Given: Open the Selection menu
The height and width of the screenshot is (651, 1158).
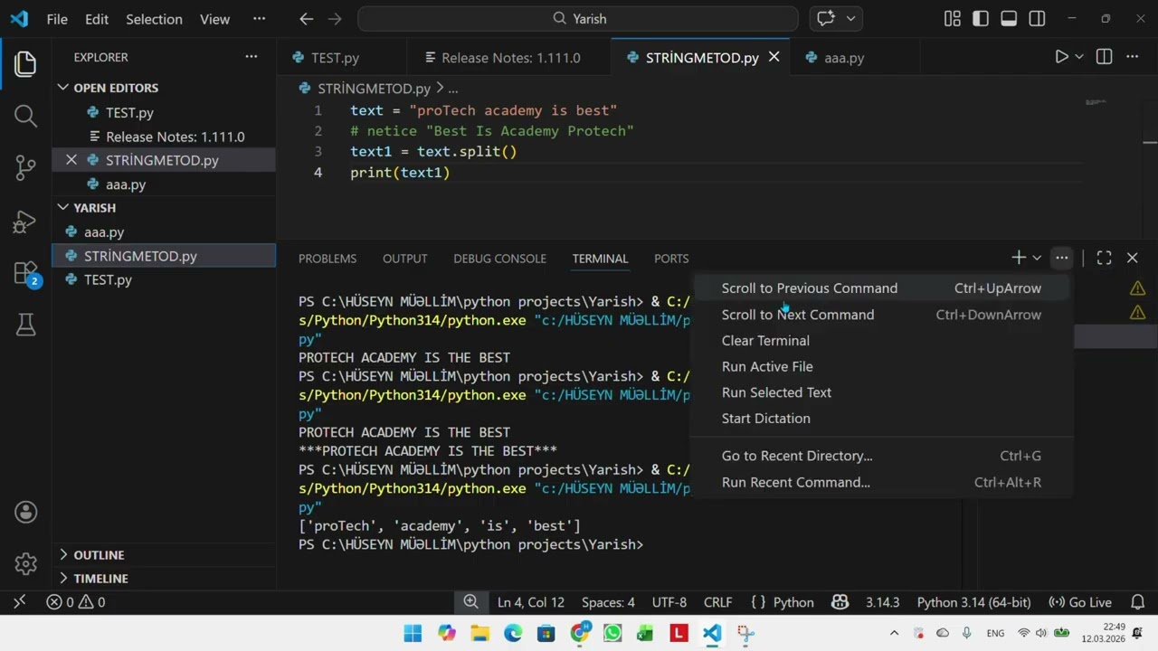Looking at the screenshot, I should click(x=154, y=19).
